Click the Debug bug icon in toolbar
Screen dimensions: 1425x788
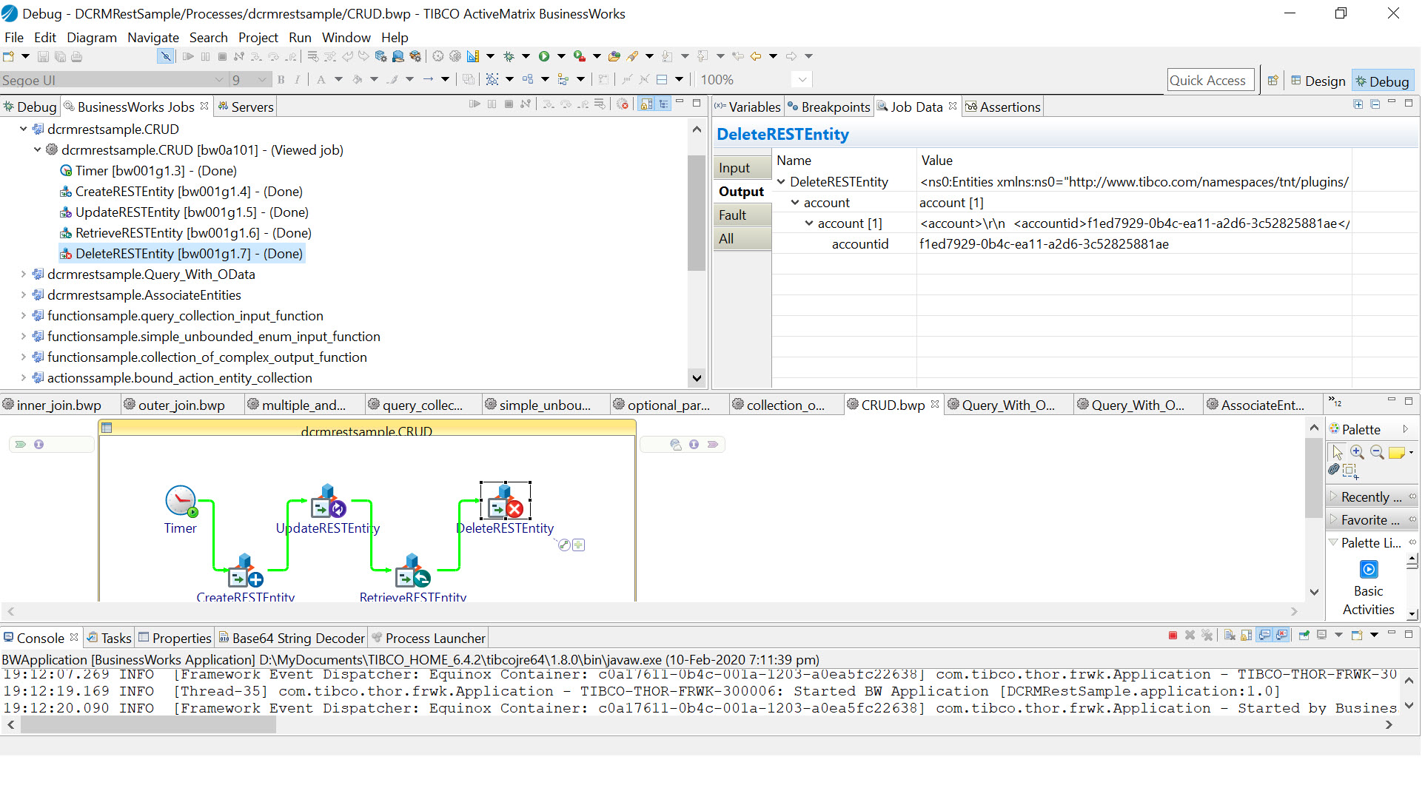509,56
